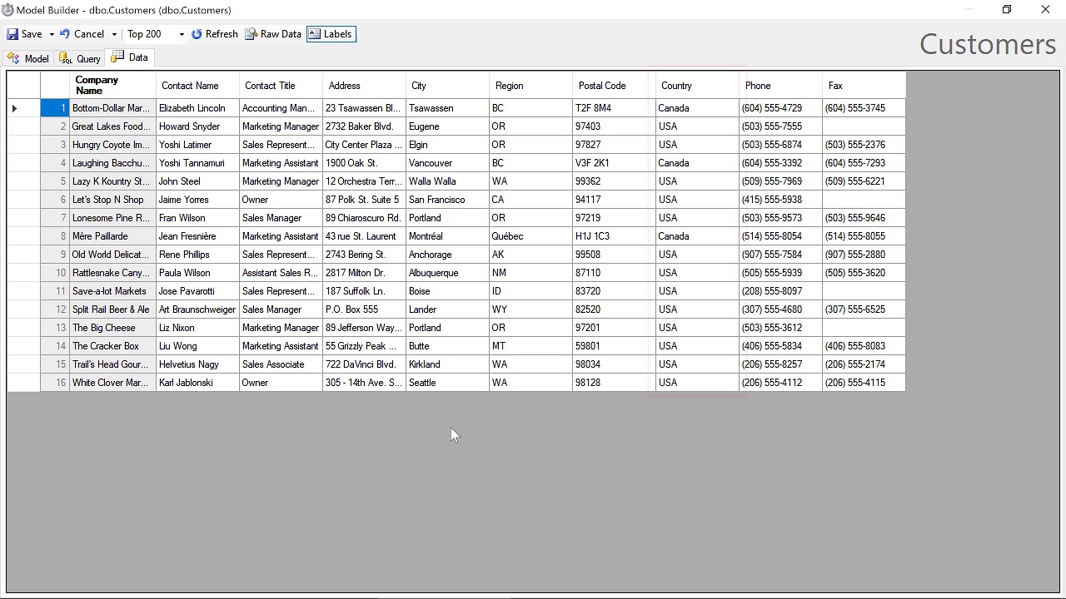Select the 'The Big Cheese' company cell
Screen dimensions: 1066x599
click(112, 328)
